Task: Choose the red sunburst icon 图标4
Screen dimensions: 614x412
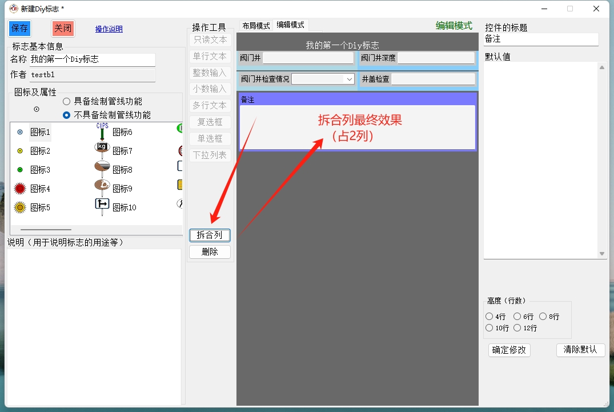Action: (x=21, y=189)
